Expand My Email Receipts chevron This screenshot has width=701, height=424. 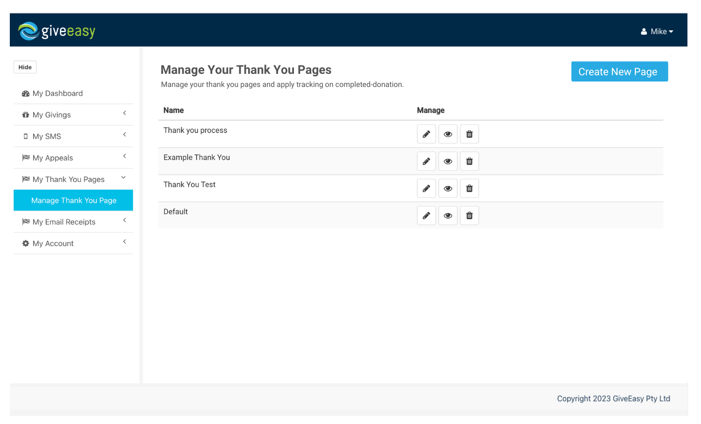(124, 220)
